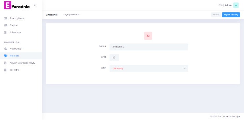Click the Powody usunięcia wizyty icon

point(5,63)
